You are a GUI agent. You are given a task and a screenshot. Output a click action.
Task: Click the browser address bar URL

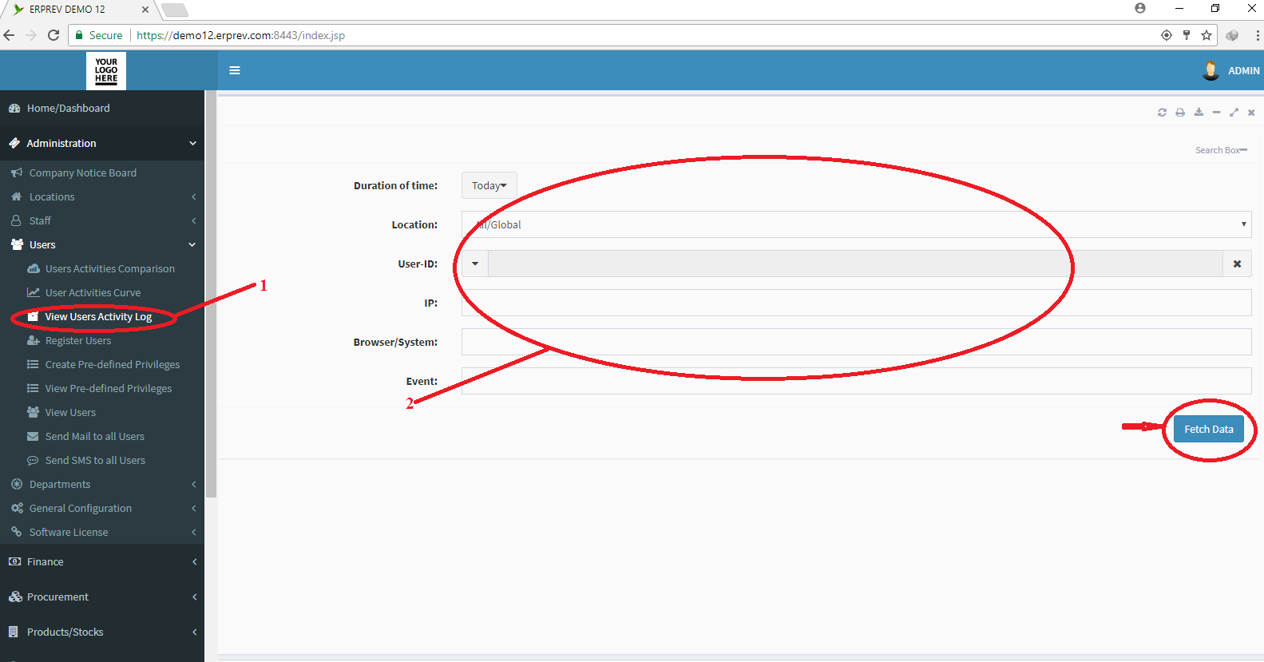click(240, 35)
